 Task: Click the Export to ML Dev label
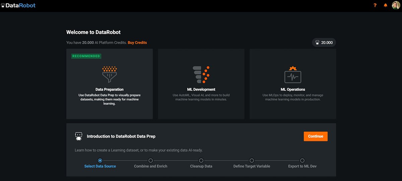pos(302,166)
